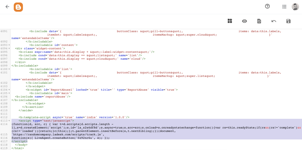Image resolution: width=302 pixels, height=150 pixels.
Task: Undo changes with the curved arrow icon
Action: [274, 21]
